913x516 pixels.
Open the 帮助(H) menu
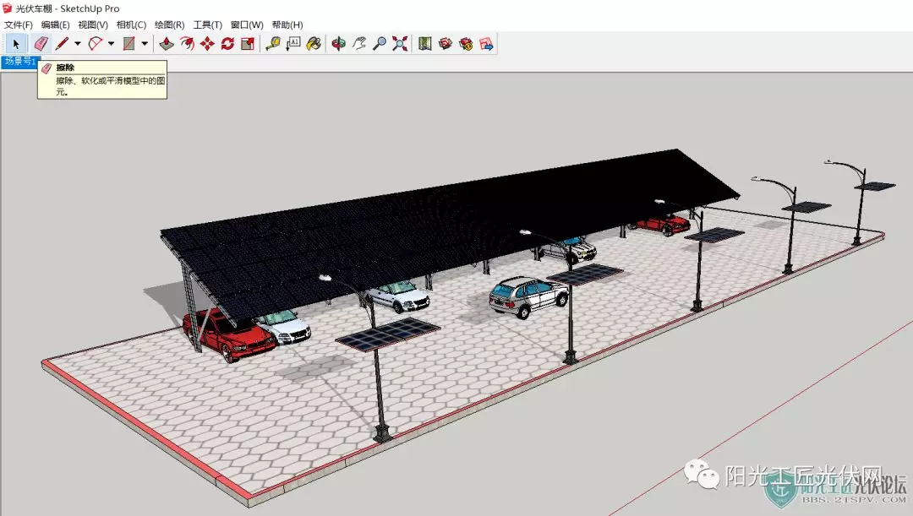point(287,24)
